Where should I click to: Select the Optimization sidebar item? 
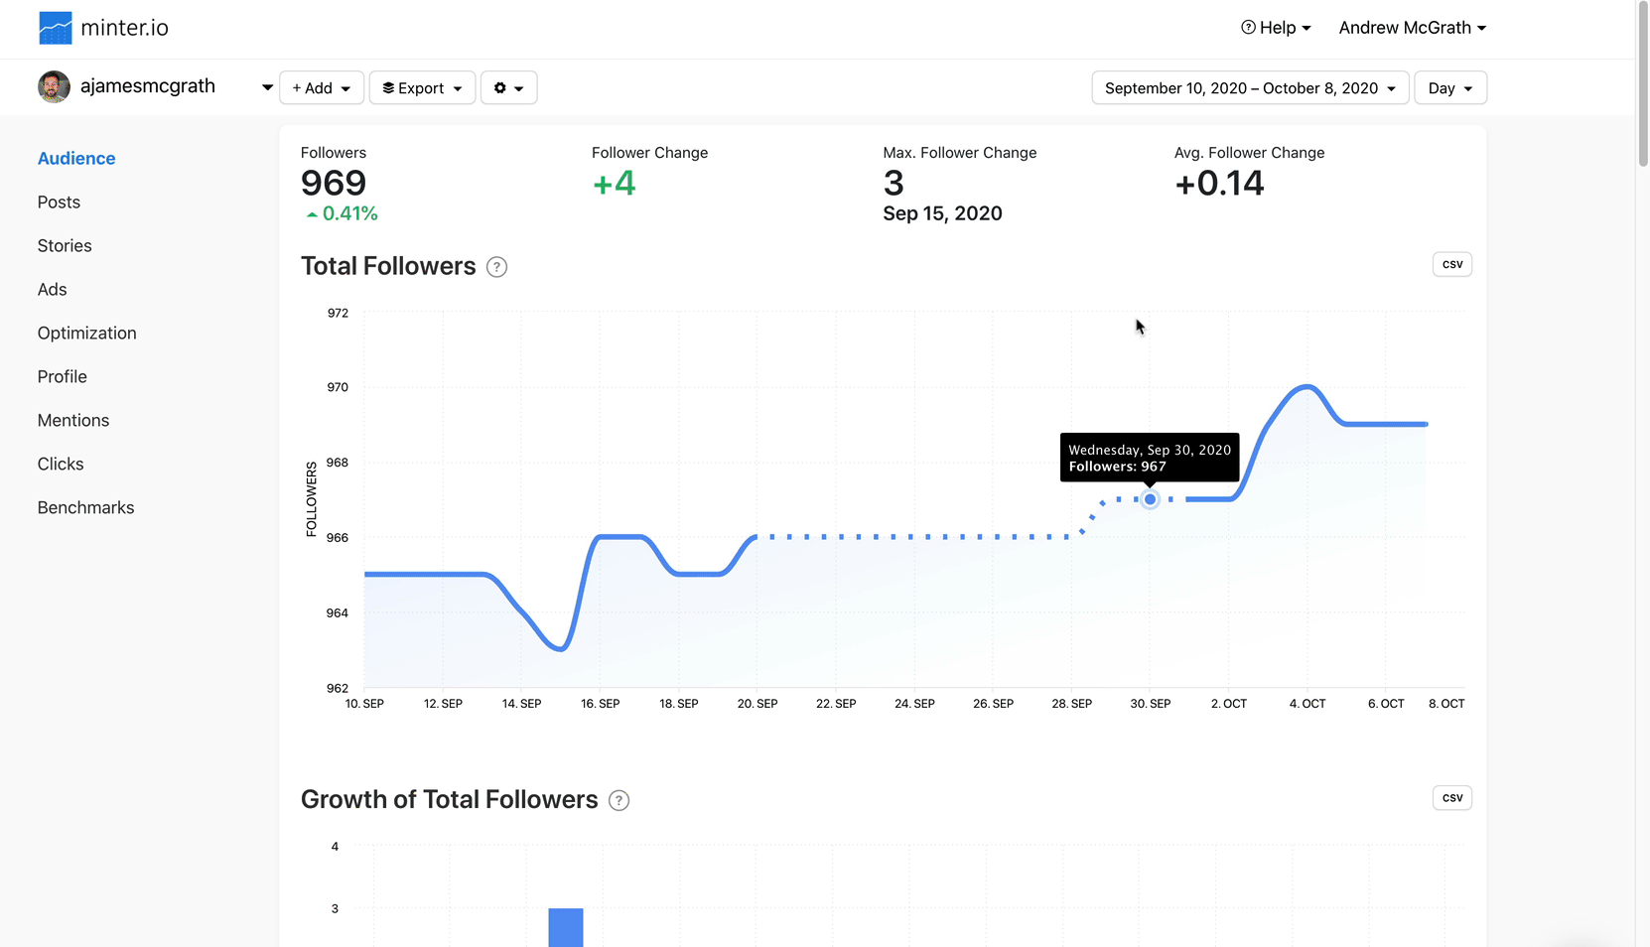click(x=86, y=334)
